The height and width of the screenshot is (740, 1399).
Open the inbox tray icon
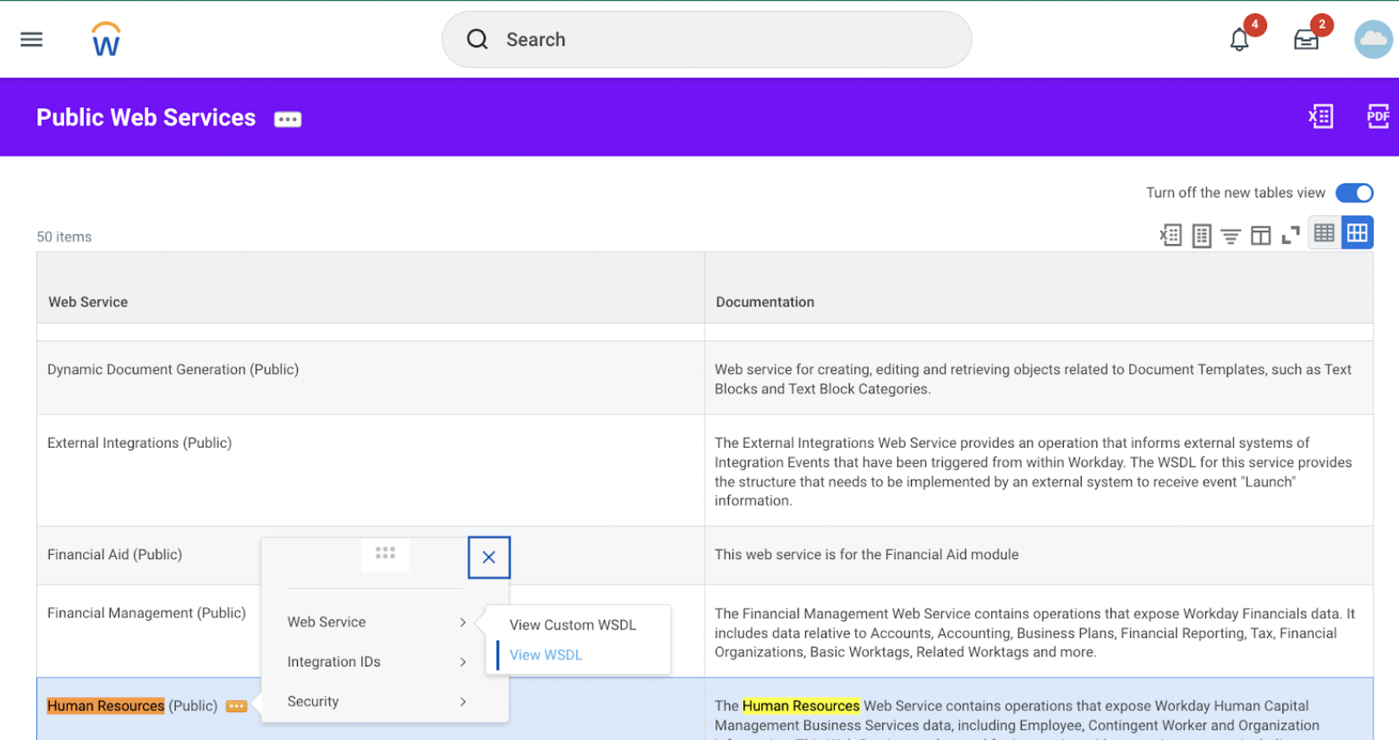pyautogui.click(x=1306, y=40)
